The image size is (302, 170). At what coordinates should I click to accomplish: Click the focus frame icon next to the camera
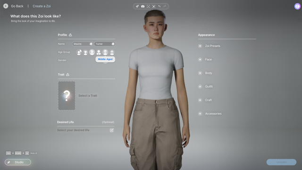[148, 6]
